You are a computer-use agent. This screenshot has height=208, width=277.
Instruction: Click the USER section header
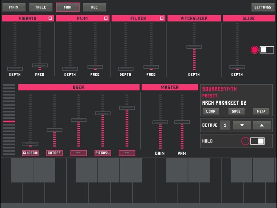pos(79,87)
